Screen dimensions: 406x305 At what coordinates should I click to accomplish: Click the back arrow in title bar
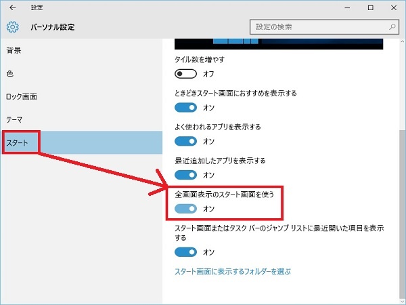point(13,8)
